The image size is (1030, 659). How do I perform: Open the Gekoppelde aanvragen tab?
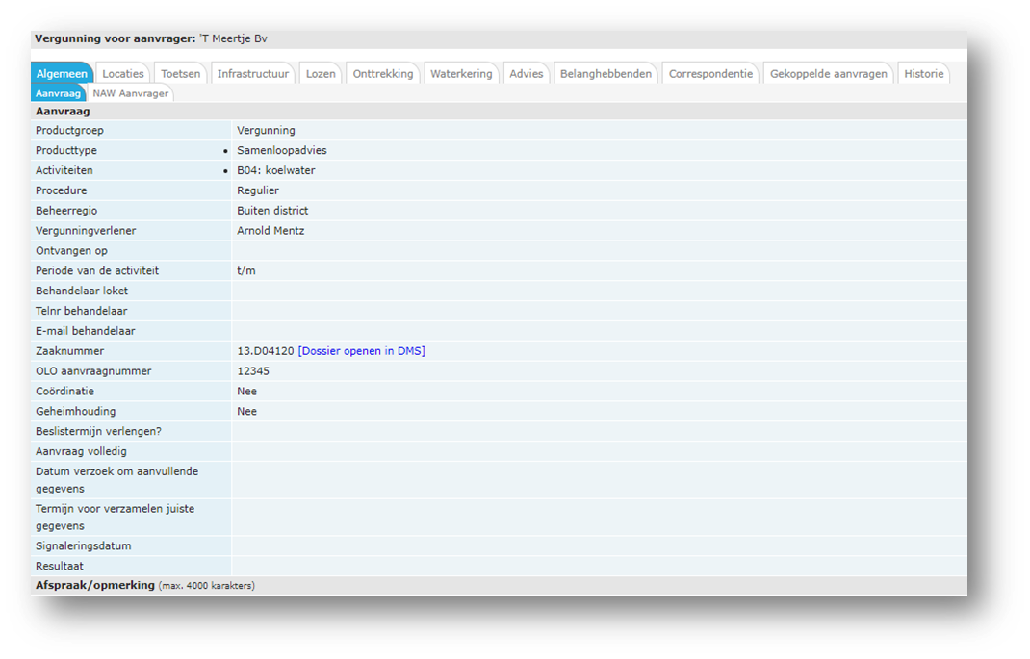(x=828, y=74)
